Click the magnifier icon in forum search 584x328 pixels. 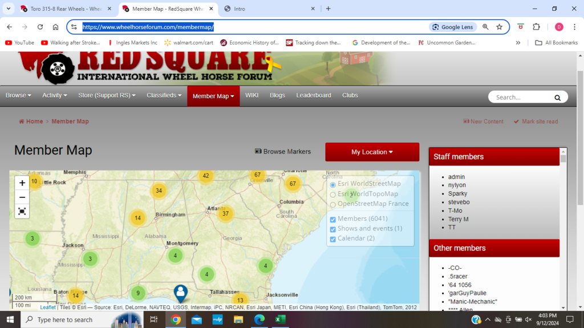coord(557,98)
